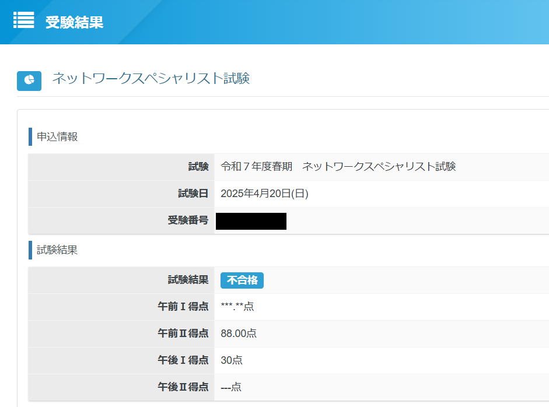Click the 午前Ⅰ得点 row label
The width and height of the screenshot is (549, 407).
coord(183,307)
